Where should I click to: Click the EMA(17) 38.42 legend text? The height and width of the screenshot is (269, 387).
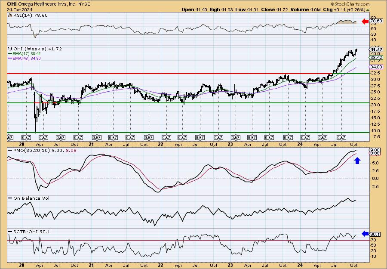pyautogui.click(x=27, y=54)
